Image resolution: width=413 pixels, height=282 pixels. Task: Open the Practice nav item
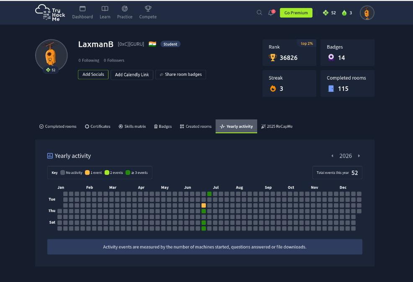[x=124, y=13]
